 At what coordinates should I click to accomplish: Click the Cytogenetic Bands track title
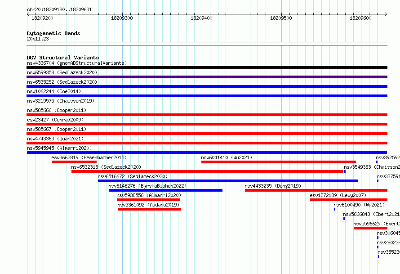[53, 33]
